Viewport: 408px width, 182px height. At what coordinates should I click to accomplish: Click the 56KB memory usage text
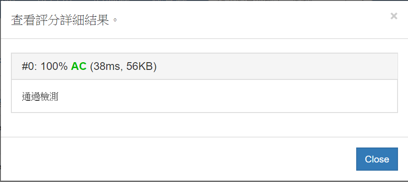[139, 67]
